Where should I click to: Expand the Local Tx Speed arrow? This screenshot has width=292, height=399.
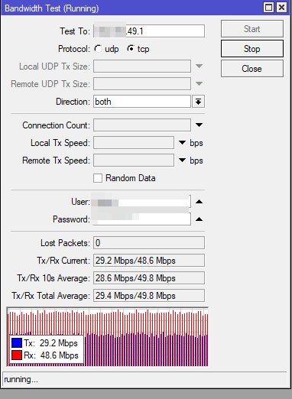click(182, 142)
